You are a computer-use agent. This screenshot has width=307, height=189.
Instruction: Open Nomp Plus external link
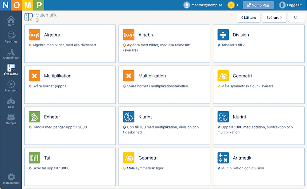(x=258, y=5)
